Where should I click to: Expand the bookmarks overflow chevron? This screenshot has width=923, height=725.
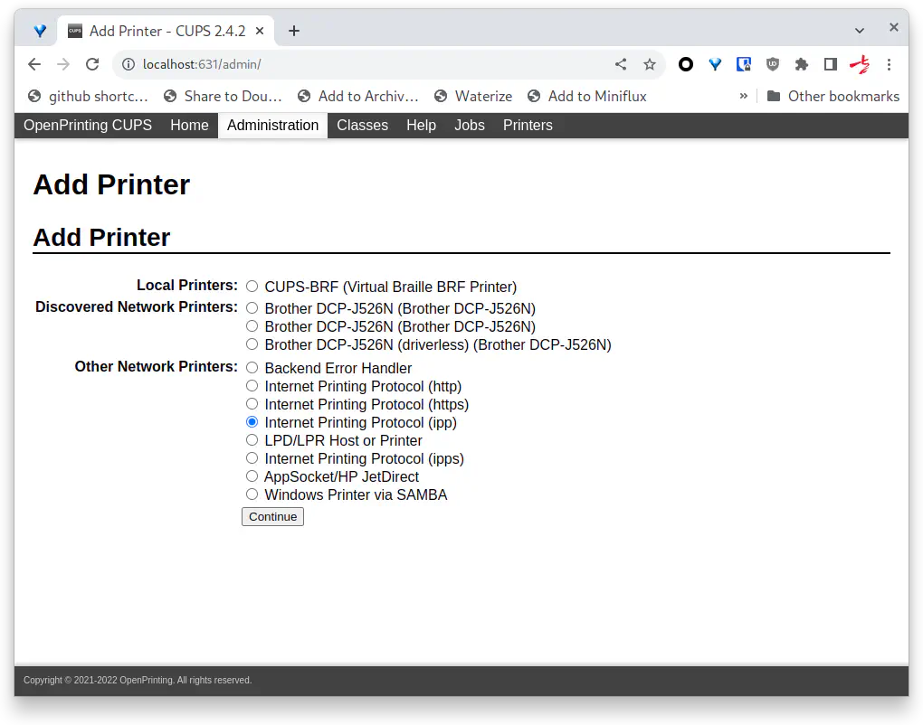pos(744,96)
